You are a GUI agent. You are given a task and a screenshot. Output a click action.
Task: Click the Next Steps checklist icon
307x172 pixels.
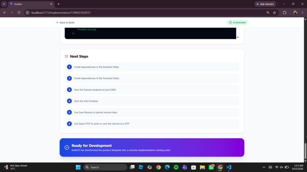[x=66, y=56]
